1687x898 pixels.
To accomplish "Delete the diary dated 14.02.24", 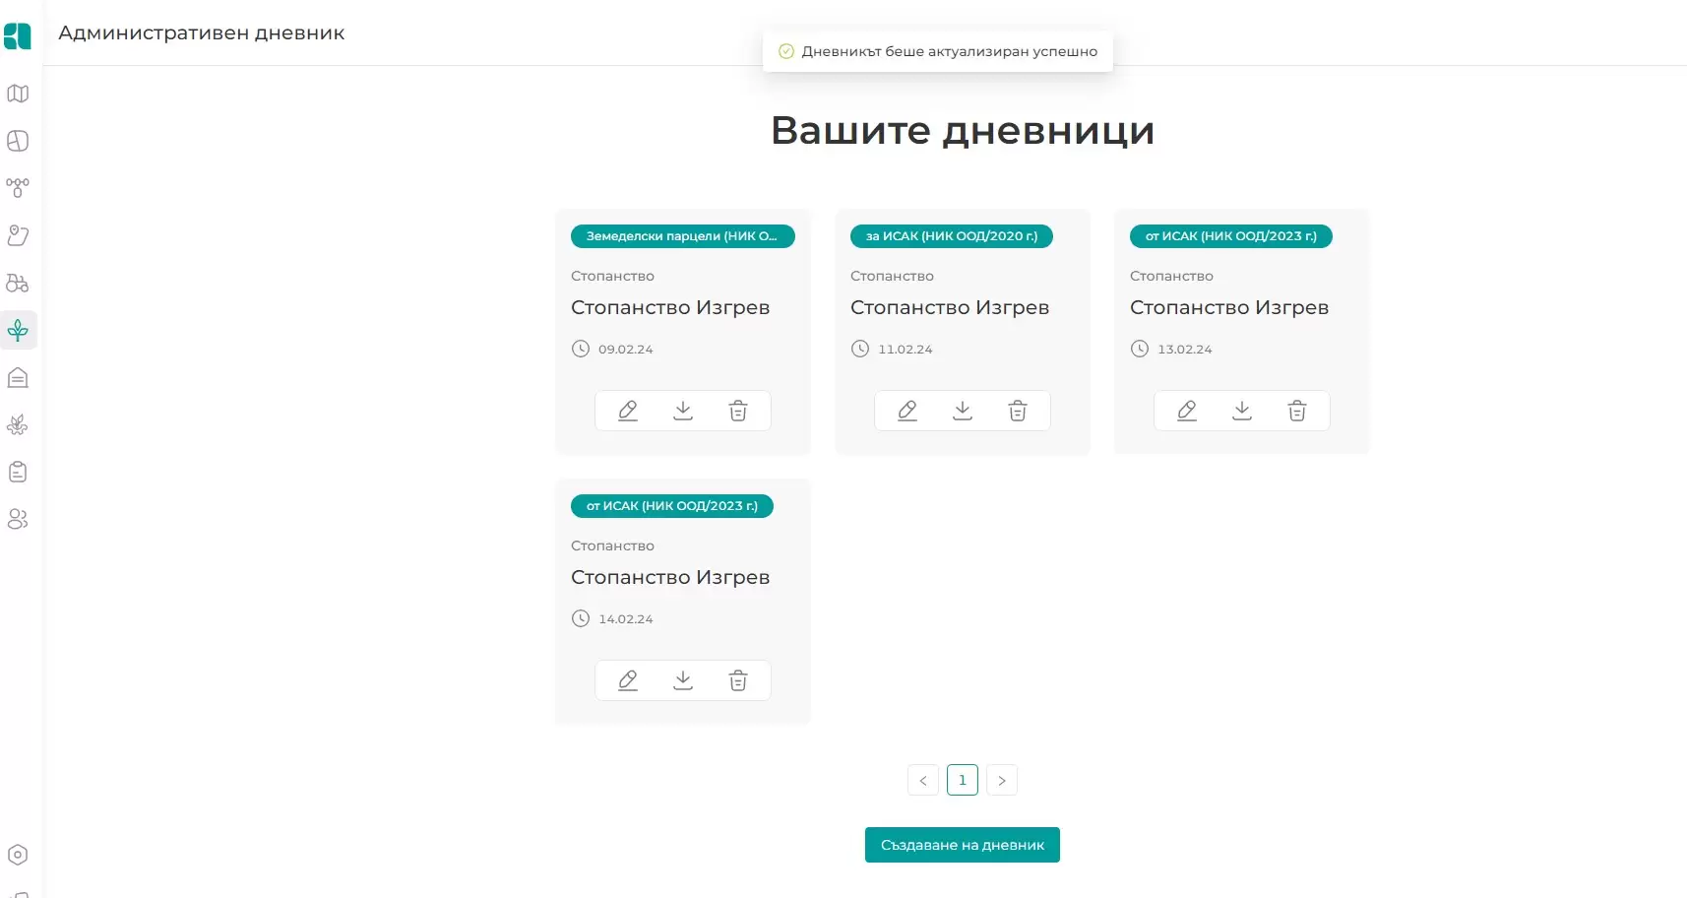I will point(738,680).
